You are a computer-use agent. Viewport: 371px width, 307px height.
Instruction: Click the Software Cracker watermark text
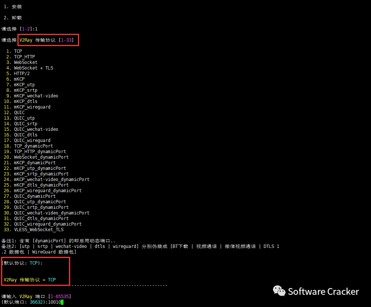point(323,292)
